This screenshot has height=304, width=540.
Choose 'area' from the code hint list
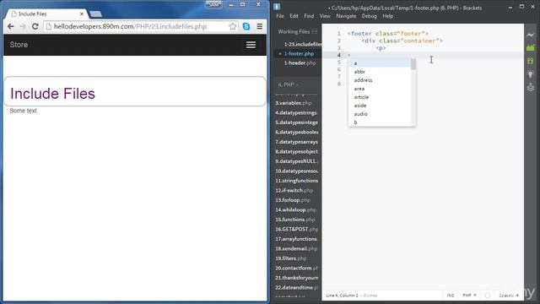pyautogui.click(x=380, y=89)
